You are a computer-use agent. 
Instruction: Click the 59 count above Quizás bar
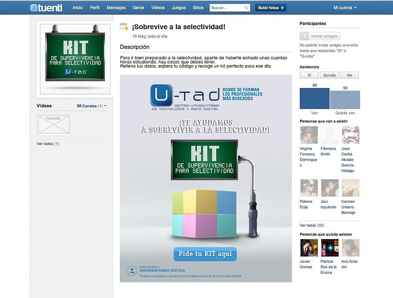pyautogui.click(x=345, y=88)
